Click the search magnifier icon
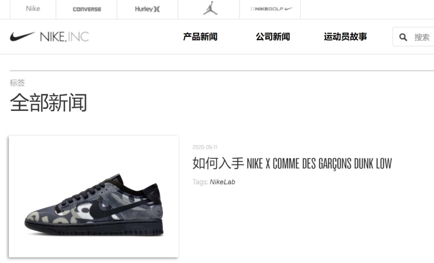Image resolution: width=434 pixels, height=263 pixels. click(x=403, y=37)
